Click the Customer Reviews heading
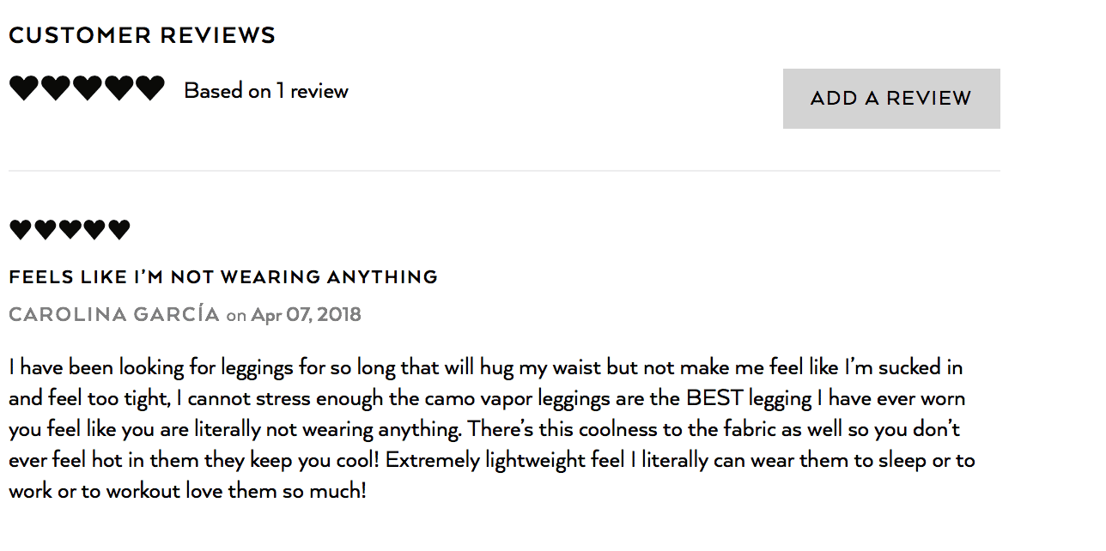Screen dimensions: 1106x551 [143, 35]
